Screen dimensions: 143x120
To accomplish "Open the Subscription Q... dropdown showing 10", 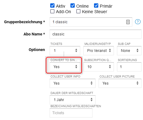I will (99, 67).
